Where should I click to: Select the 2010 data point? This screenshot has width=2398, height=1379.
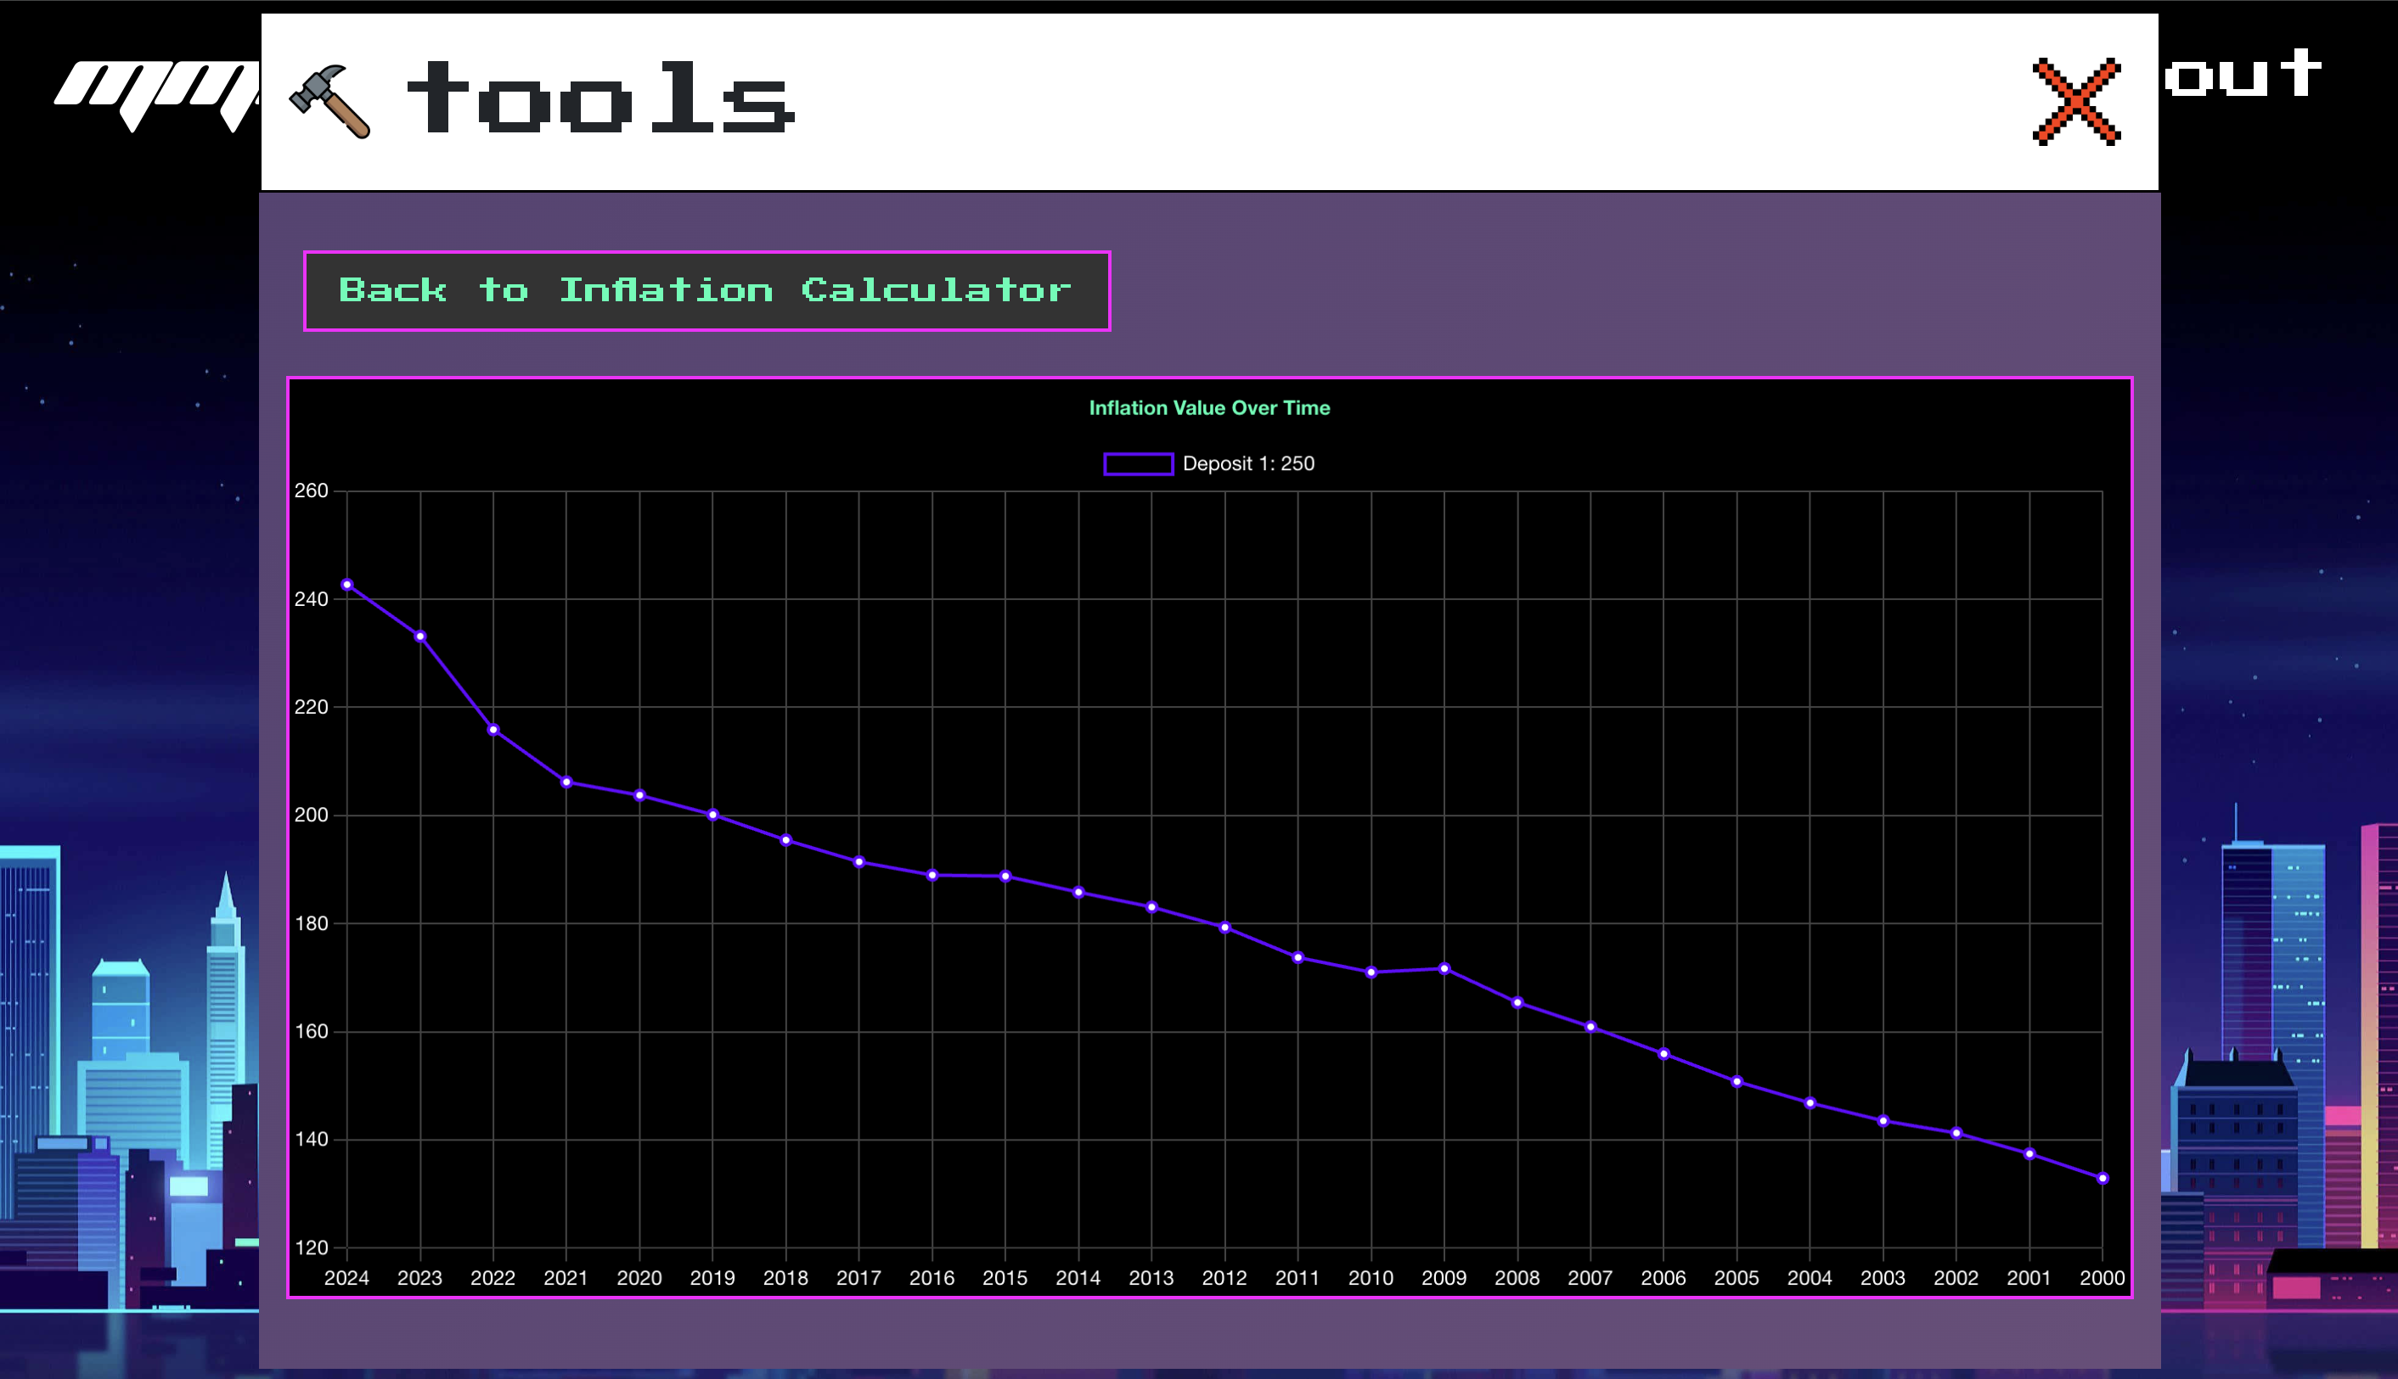tap(1371, 972)
